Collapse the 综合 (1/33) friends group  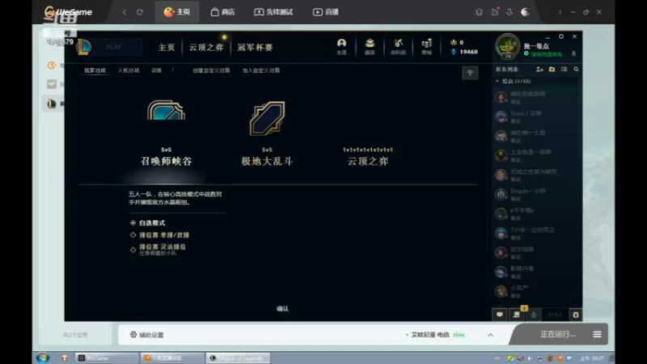pos(497,82)
